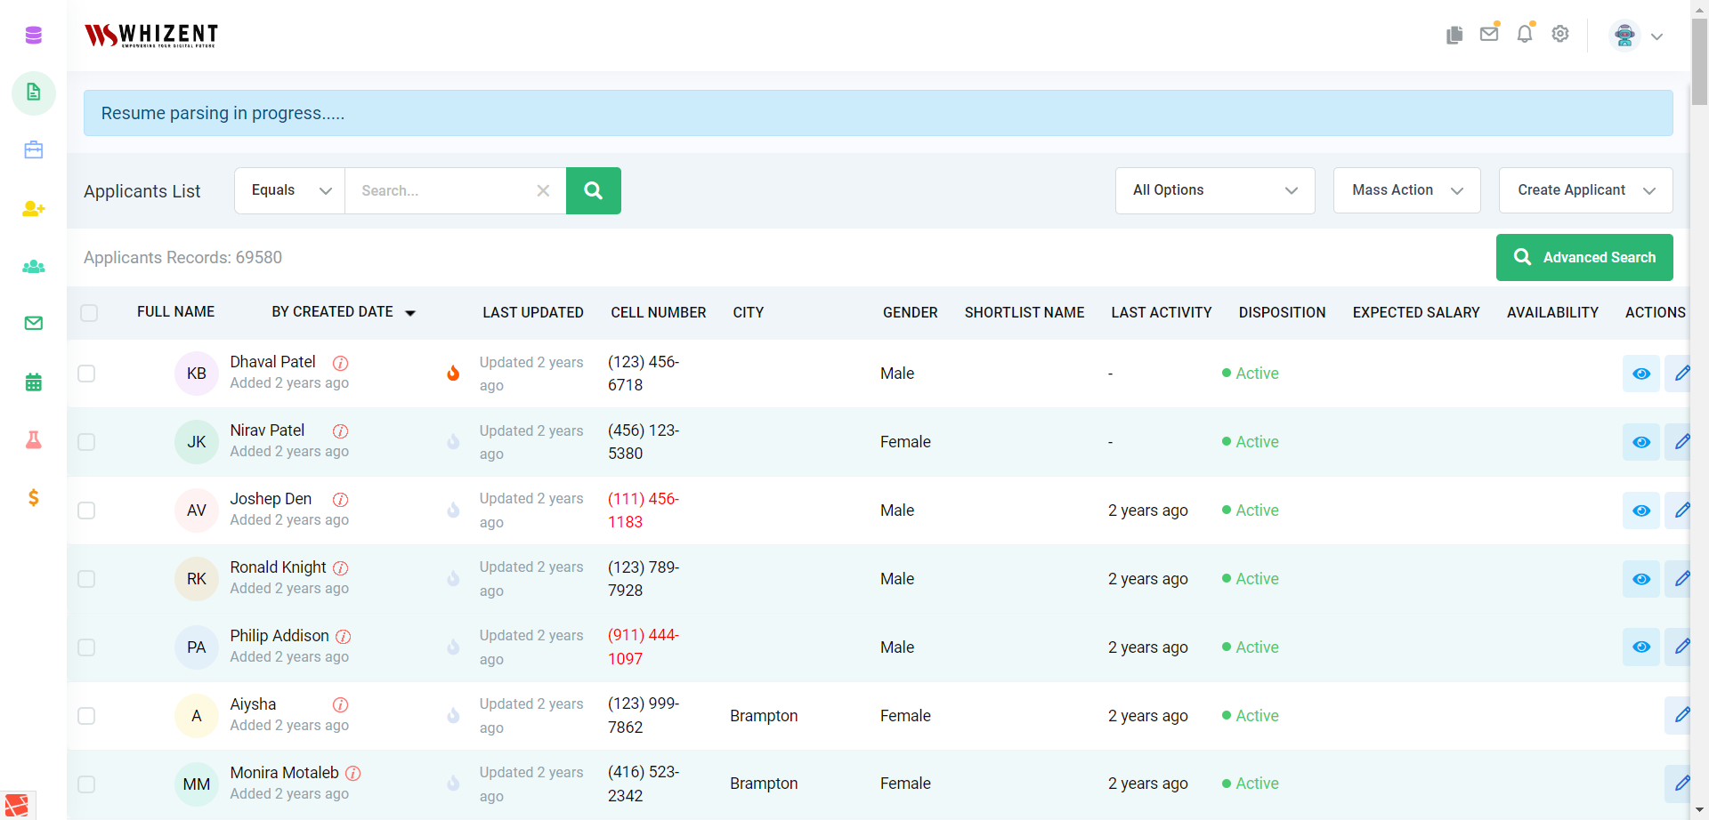Check the Philip Addison row checkbox

point(86,647)
